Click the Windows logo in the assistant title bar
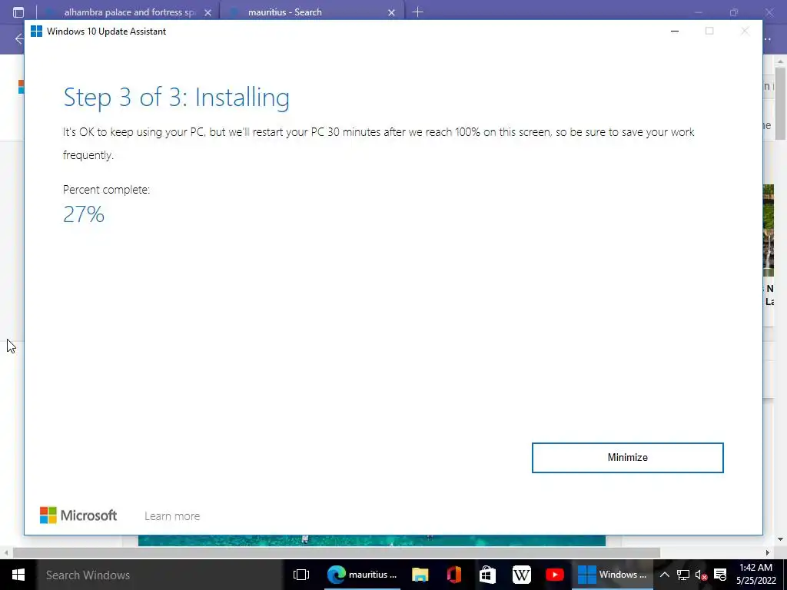Viewport: 787px width, 590px height. pyautogui.click(x=36, y=31)
